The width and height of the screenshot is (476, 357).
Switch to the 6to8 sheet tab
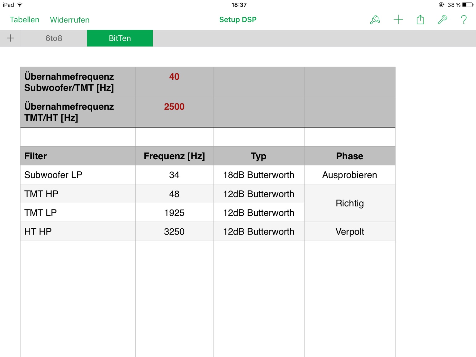tap(54, 38)
